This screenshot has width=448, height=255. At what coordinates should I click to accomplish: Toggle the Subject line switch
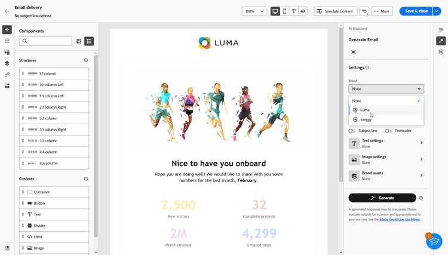point(352,131)
